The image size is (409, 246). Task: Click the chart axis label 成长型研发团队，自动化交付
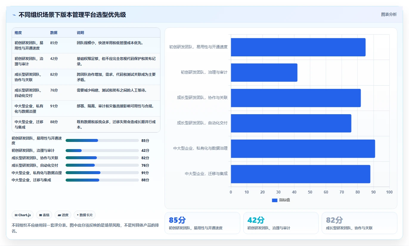point(202,123)
